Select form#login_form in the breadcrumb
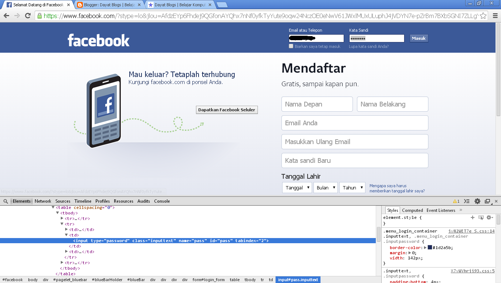 (209, 280)
